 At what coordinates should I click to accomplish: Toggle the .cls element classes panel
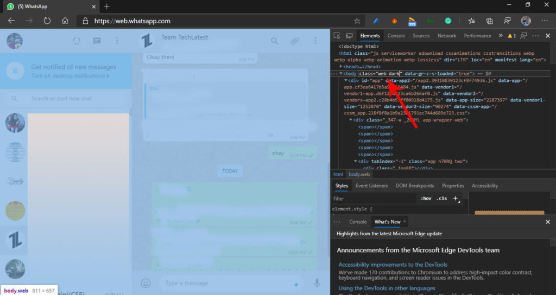(441, 198)
